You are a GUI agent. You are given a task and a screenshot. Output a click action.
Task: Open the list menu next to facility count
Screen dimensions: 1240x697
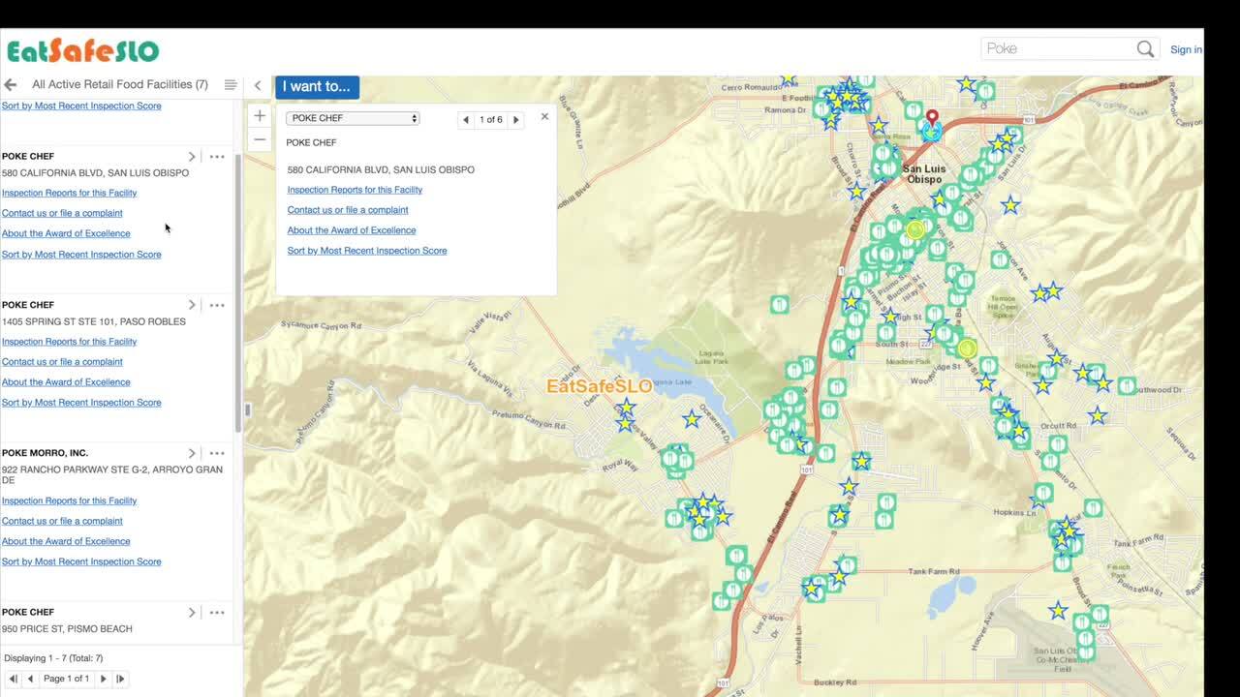coord(231,84)
